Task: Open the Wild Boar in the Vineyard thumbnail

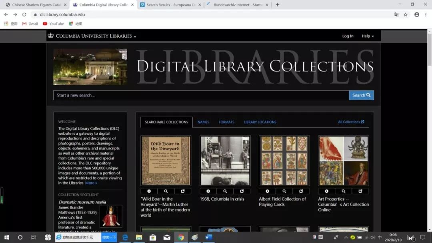Action: pyautogui.click(x=166, y=161)
